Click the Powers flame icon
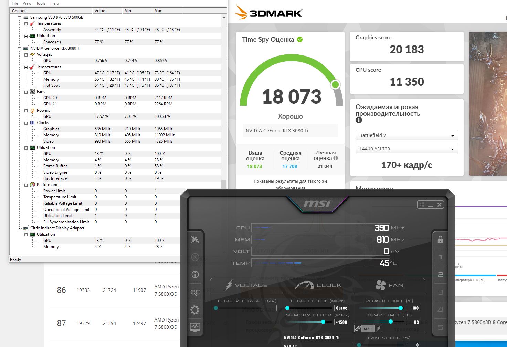 (32, 110)
